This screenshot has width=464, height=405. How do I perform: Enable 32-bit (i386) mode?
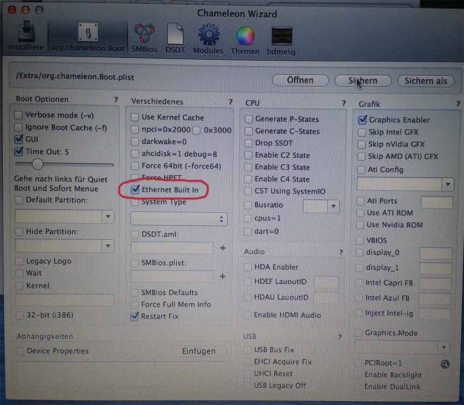pyautogui.click(x=20, y=315)
